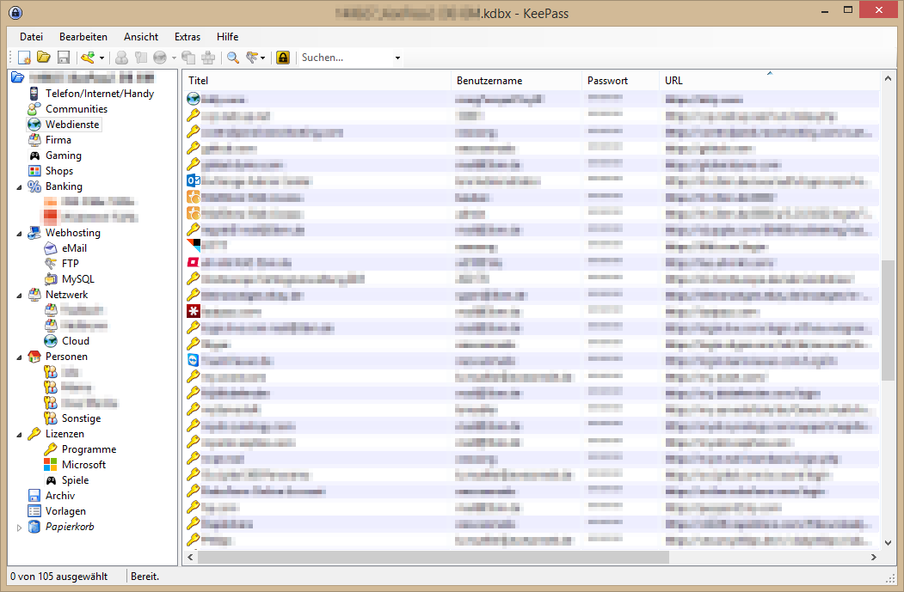The width and height of the screenshot is (904, 592).
Task: Click the Microsoft group Windows-logo icon
Action: pyautogui.click(x=51, y=465)
